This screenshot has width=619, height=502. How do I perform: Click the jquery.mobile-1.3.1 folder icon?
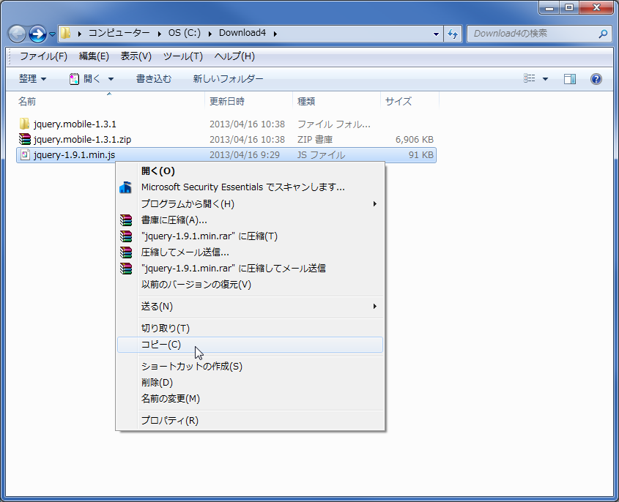[24, 124]
